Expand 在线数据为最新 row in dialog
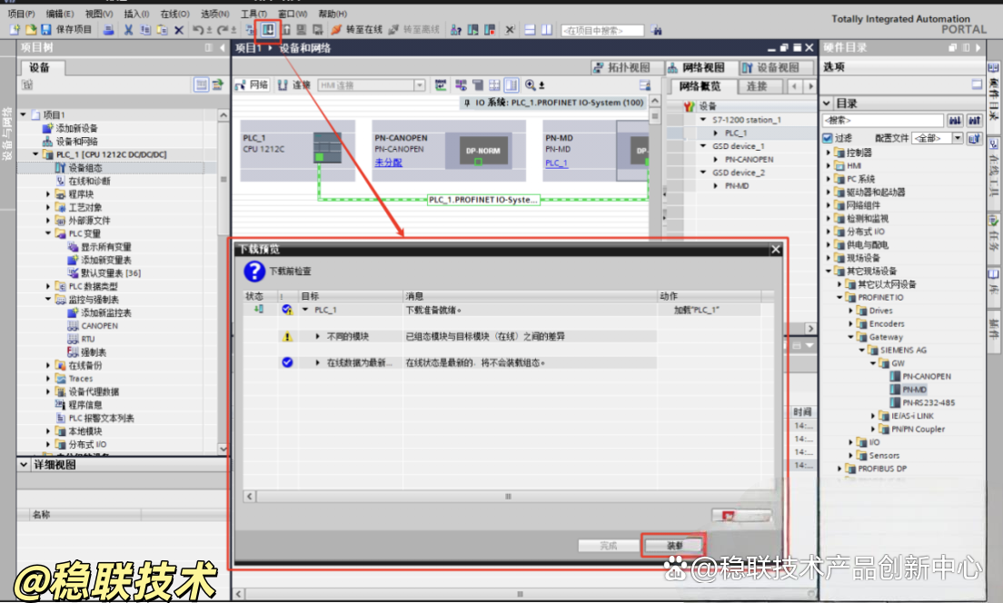1003x603 pixels. 318,362
